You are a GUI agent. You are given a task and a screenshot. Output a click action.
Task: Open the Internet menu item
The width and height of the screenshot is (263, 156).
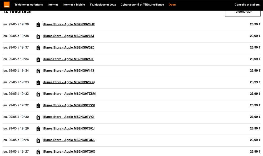point(53,5)
